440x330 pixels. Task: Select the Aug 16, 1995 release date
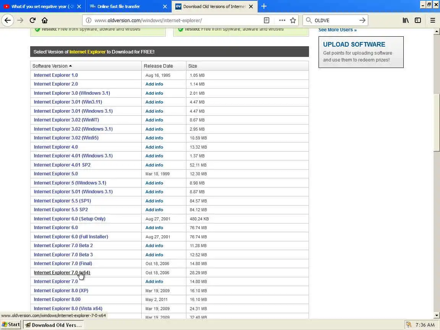click(x=158, y=75)
